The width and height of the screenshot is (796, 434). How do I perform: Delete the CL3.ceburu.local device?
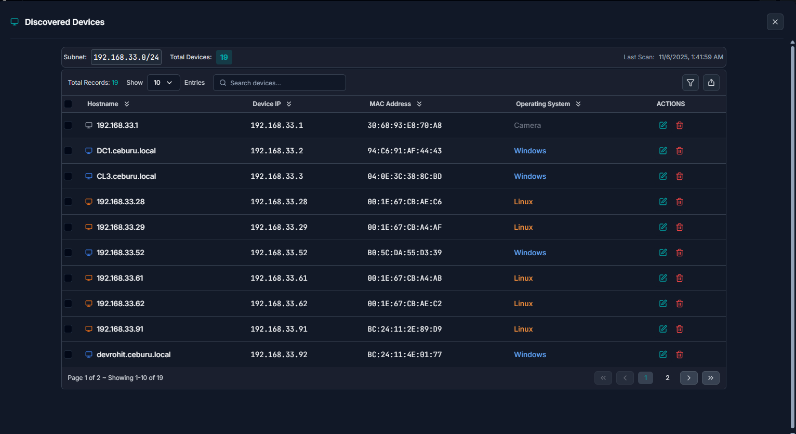coord(680,176)
